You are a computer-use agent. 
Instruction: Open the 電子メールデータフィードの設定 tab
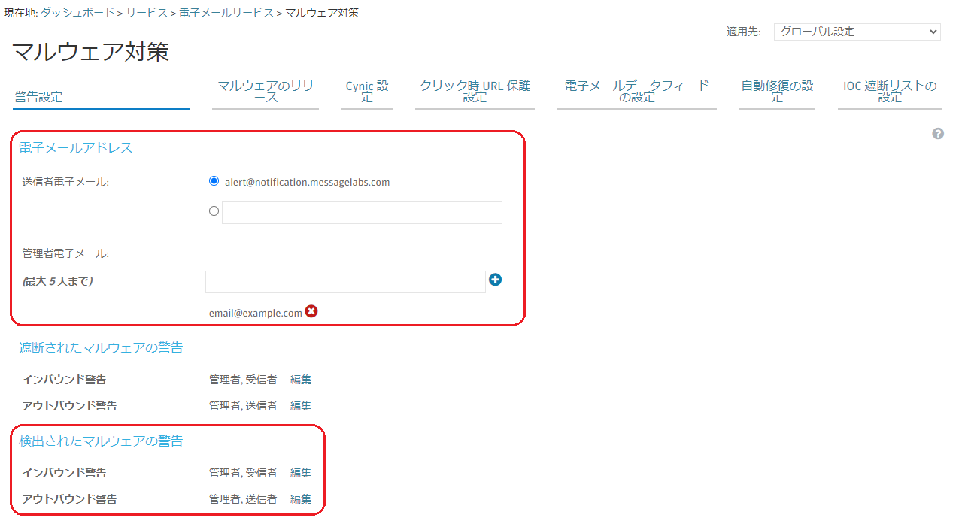point(636,92)
